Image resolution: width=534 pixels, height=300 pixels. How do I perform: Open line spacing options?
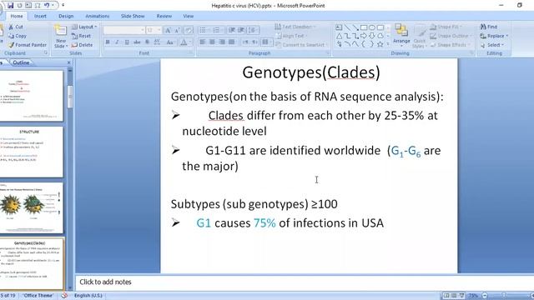coord(252,30)
